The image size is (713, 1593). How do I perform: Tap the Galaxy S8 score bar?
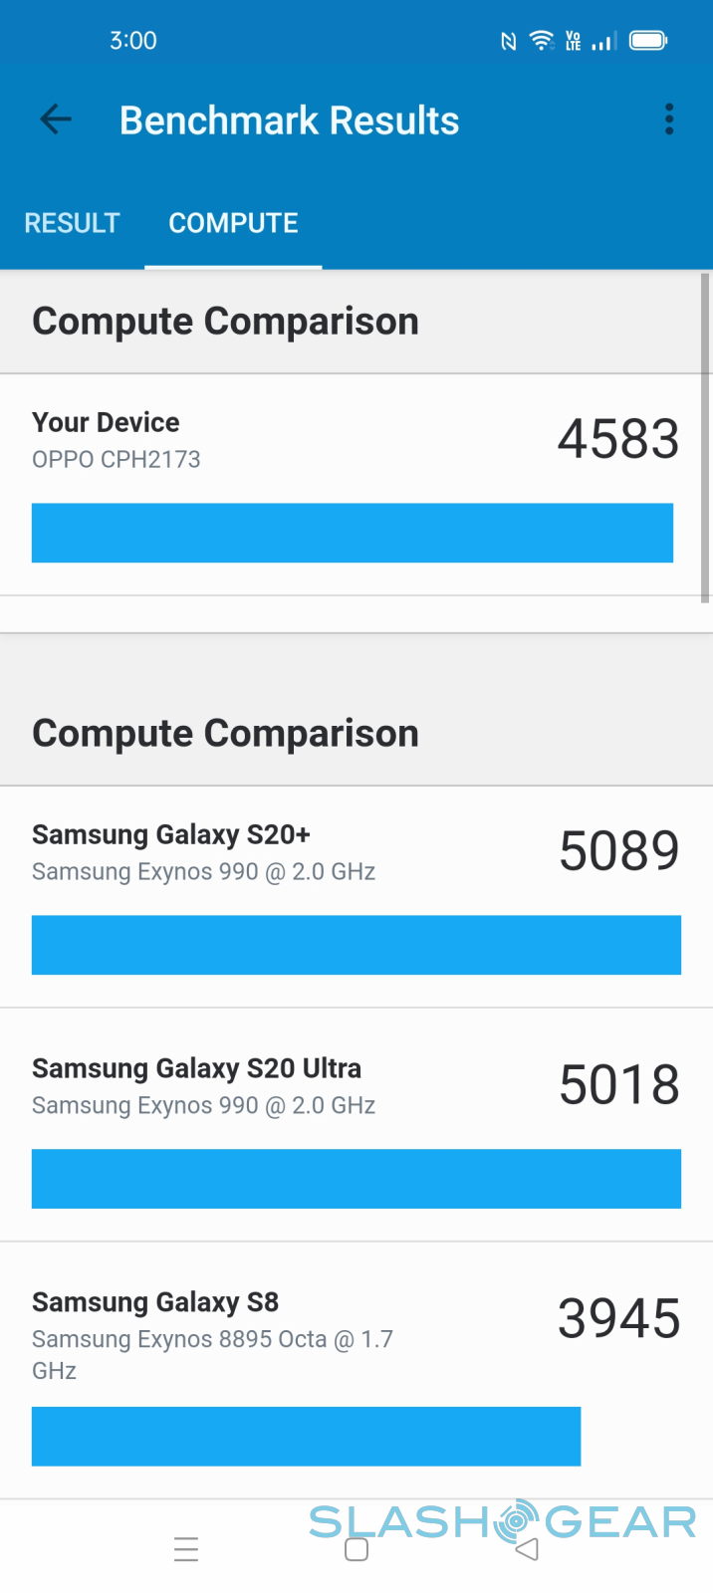click(306, 1436)
